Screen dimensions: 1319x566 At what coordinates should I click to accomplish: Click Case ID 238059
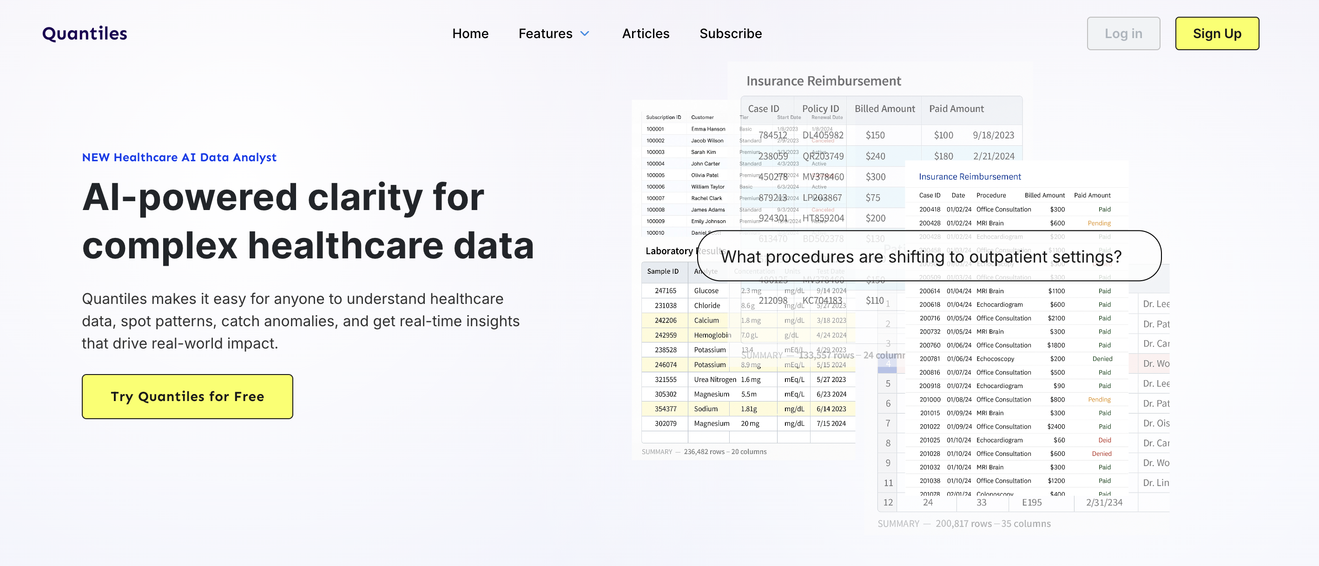point(773,156)
